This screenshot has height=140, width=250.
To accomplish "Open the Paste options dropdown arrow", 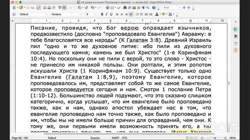I will [83, 7].
